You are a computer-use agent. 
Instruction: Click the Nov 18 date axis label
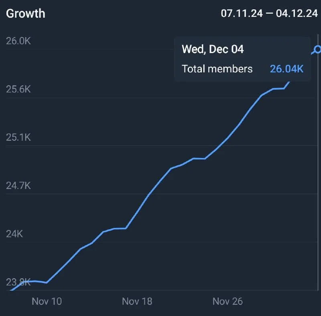pyautogui.click(x=137, y=301)
